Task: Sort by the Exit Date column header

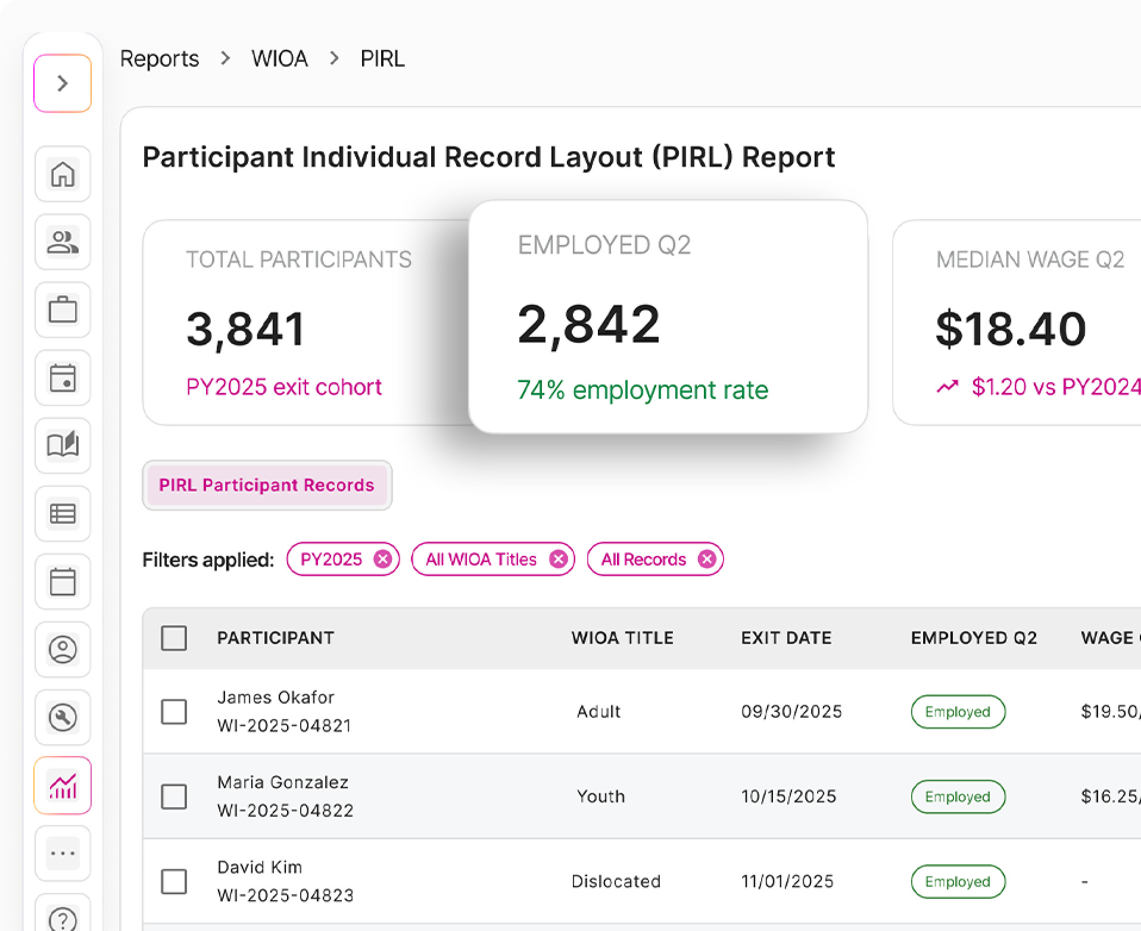Action: click(785, 638)
